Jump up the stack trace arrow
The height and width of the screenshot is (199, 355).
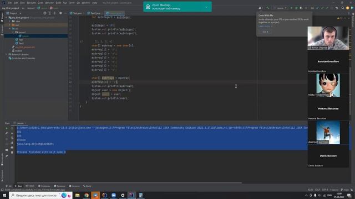pyautogui.click(x=12, y=128)
